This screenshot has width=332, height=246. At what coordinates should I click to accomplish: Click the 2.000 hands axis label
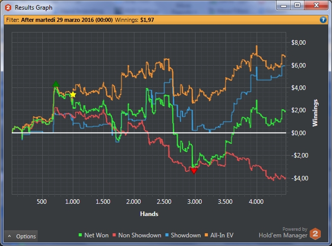(x=133, y=201)
